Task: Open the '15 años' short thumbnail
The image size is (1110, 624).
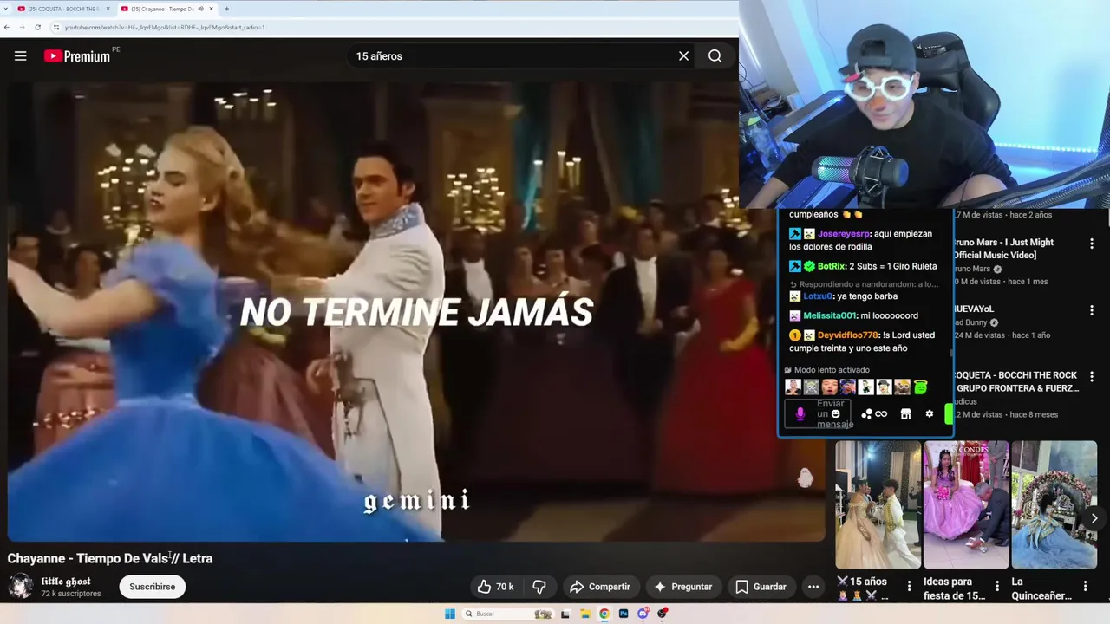Action: pos(878,504)
